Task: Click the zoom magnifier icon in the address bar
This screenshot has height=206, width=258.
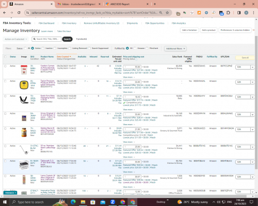Action: [x=160, y=13]
